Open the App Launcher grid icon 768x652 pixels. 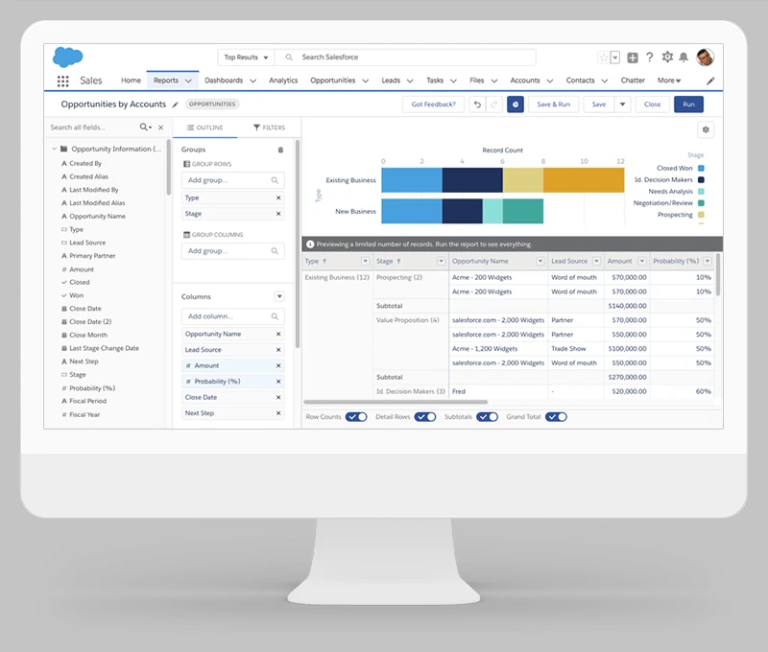click(x=62, y=81)
